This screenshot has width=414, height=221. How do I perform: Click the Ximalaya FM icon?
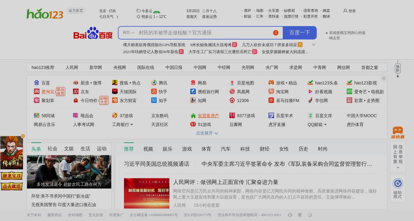(271, 100)
